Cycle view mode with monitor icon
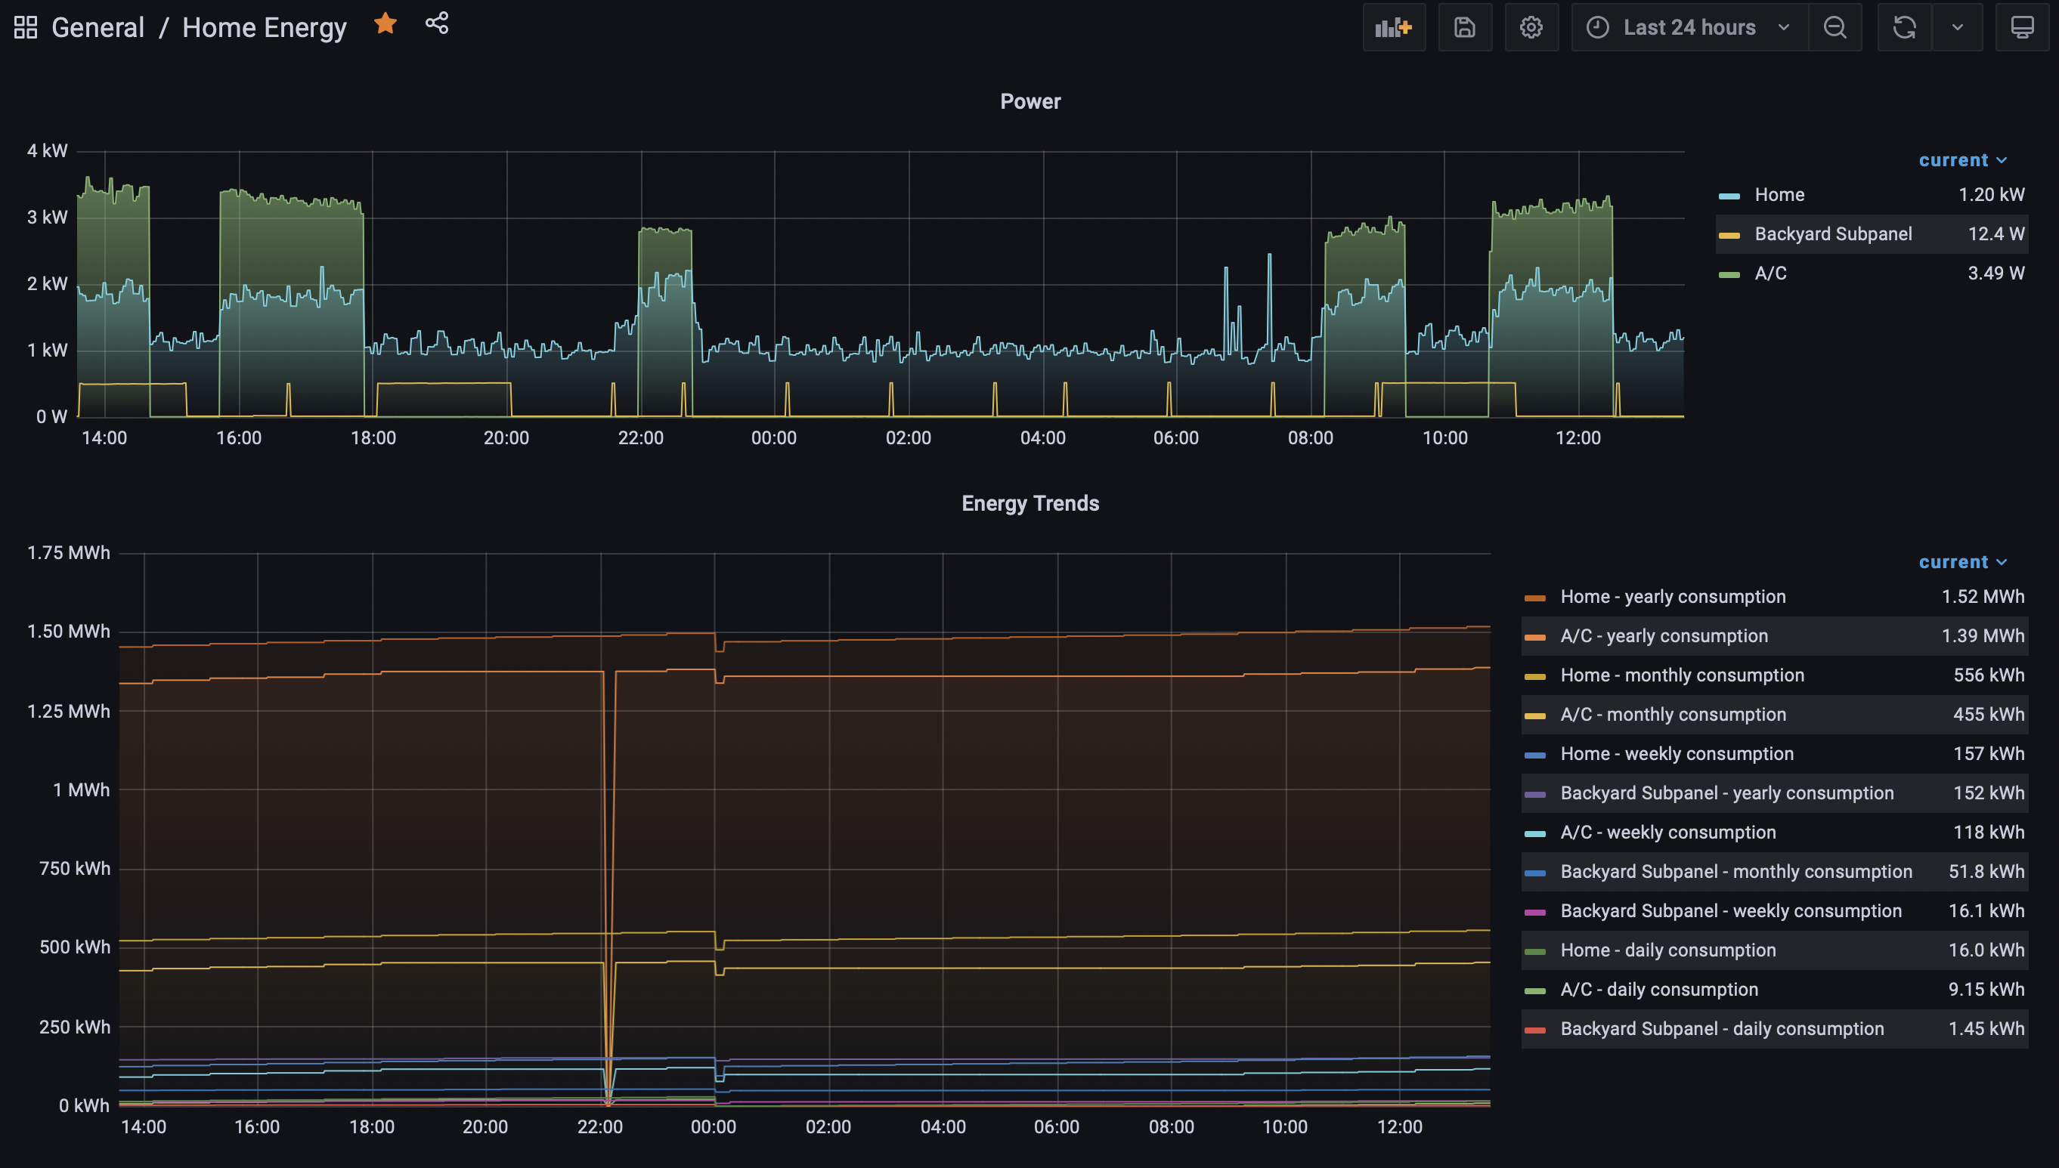This screenshot has height=1168, width=2059. [x=2021, y=27]
